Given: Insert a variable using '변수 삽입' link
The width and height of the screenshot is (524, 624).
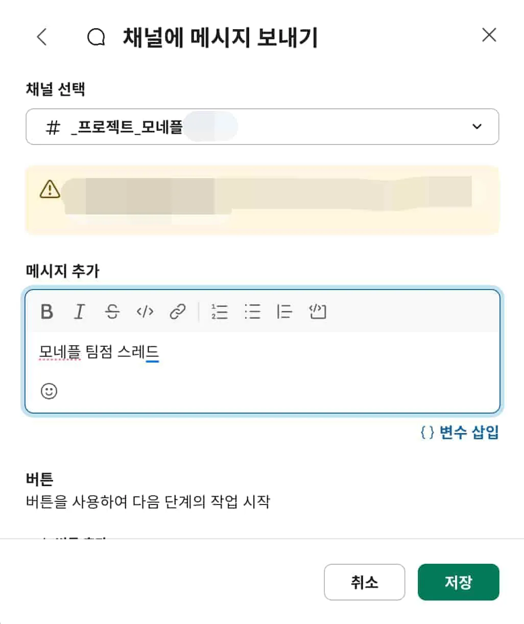Looking at the screenshot, I should 459,432.
